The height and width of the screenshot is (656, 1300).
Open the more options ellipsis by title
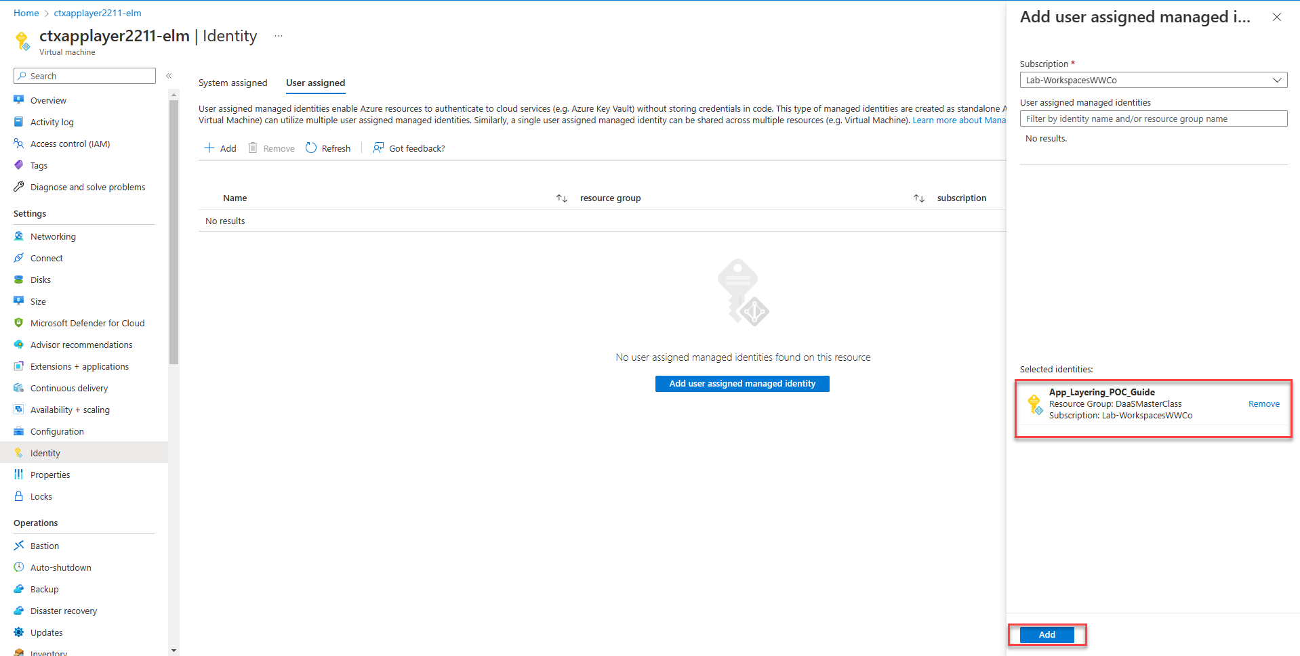pyautogui.click(x=279, y=36)
